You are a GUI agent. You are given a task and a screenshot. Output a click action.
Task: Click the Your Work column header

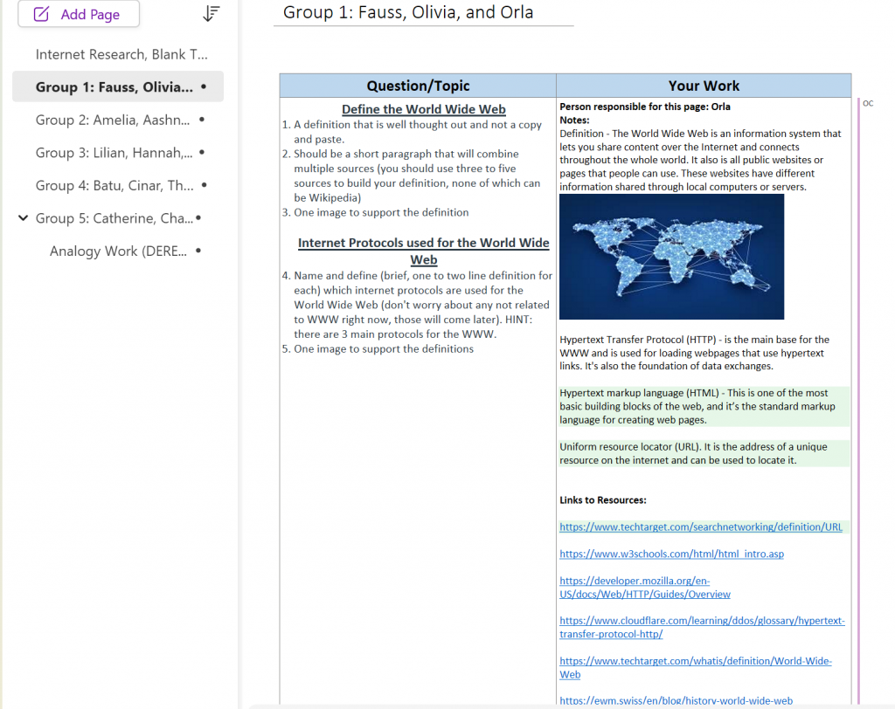click(x=704, y=86)
